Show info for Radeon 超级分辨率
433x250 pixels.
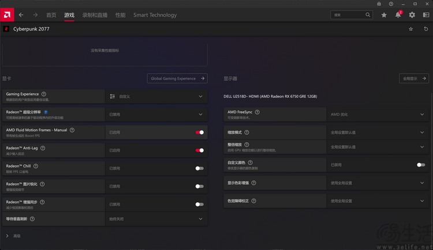[46, 112]
